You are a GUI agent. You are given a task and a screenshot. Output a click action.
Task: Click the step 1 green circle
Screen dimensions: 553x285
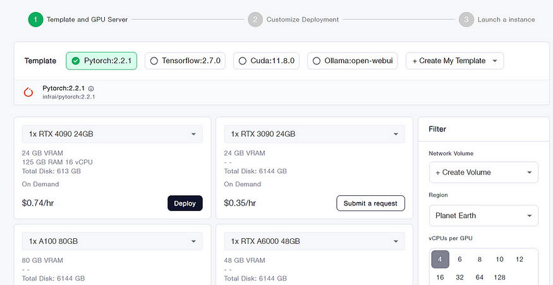35,20
